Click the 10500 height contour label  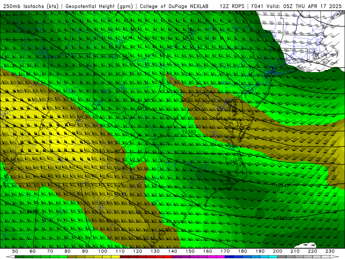(281, 218)
